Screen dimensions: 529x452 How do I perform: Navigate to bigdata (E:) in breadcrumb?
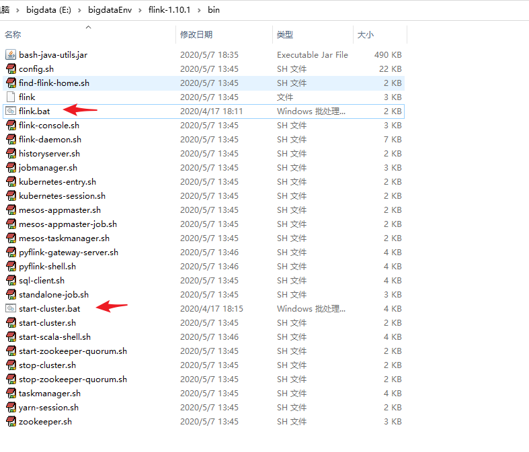click(48, 10)
